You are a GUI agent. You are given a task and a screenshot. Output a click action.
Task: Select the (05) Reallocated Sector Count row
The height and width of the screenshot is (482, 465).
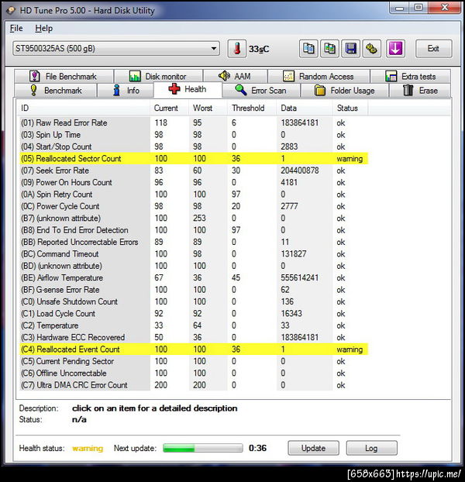(194, 159)
